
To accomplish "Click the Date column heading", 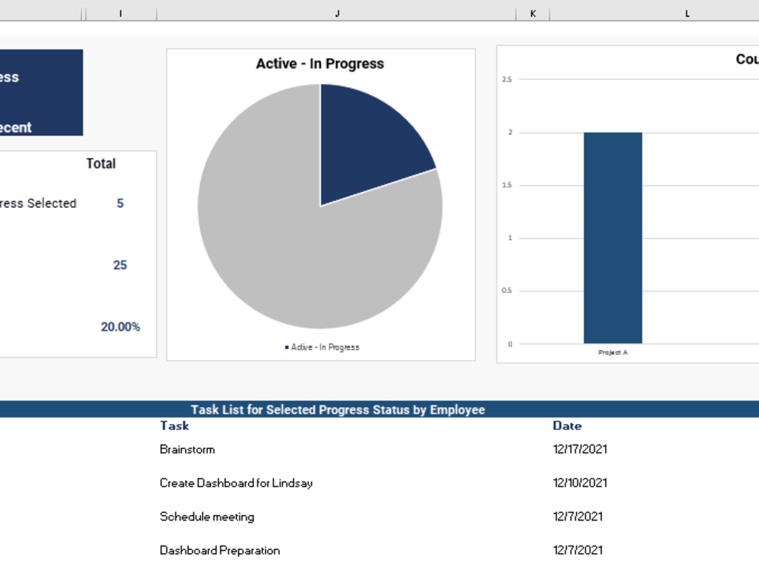I will click(x=567, y=426).
